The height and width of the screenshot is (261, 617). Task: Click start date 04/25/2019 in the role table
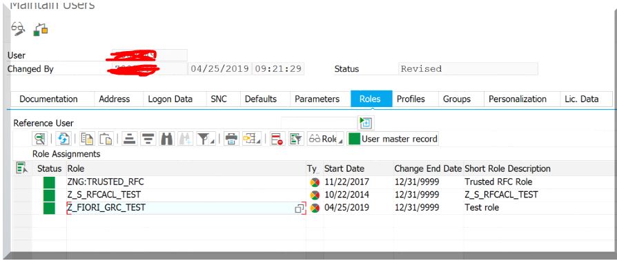pos(347,208)
